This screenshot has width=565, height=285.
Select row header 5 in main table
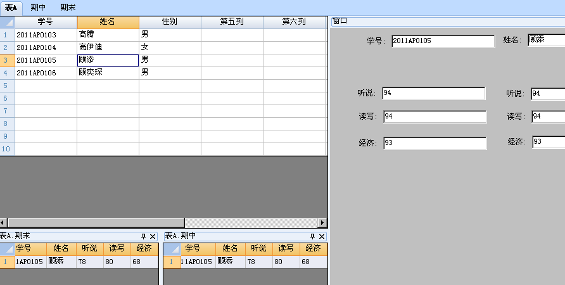(7, 85)
